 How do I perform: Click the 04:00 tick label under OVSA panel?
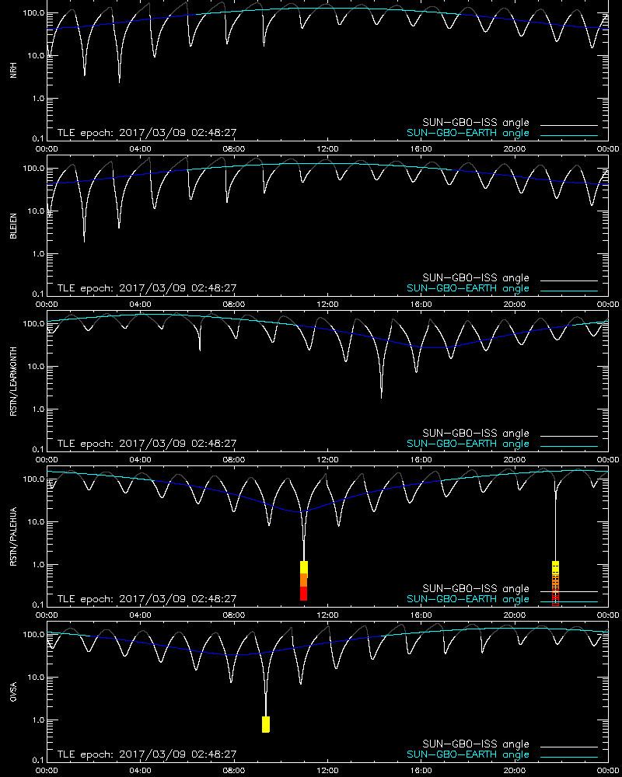pyautogui.click(x=141, y=771)
